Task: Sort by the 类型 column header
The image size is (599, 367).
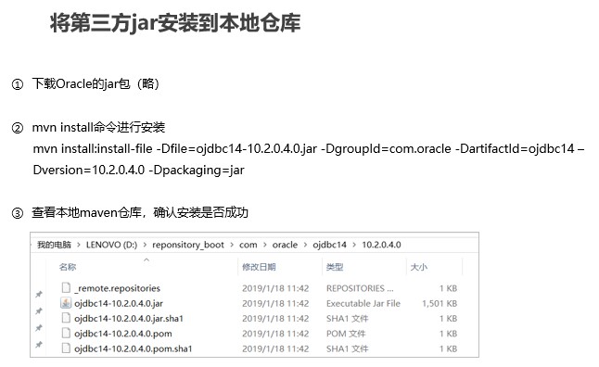Action: pyautogui.click(x=335, y=267)
